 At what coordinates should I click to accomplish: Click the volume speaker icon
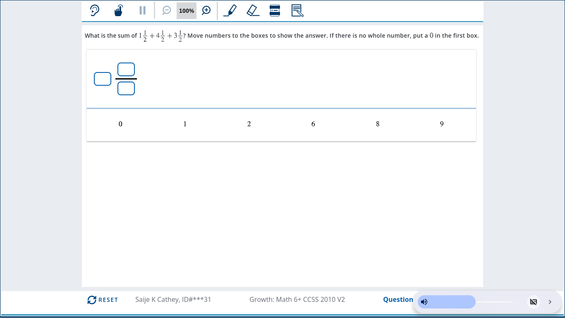point(424,302)
